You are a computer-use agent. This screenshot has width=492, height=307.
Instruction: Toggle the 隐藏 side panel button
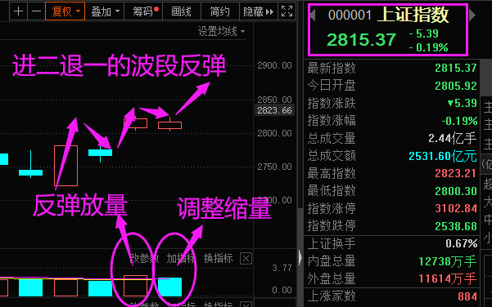pos(259,11)
